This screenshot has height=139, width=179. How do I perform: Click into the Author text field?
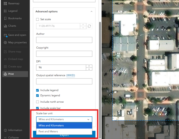pos(64,40)
